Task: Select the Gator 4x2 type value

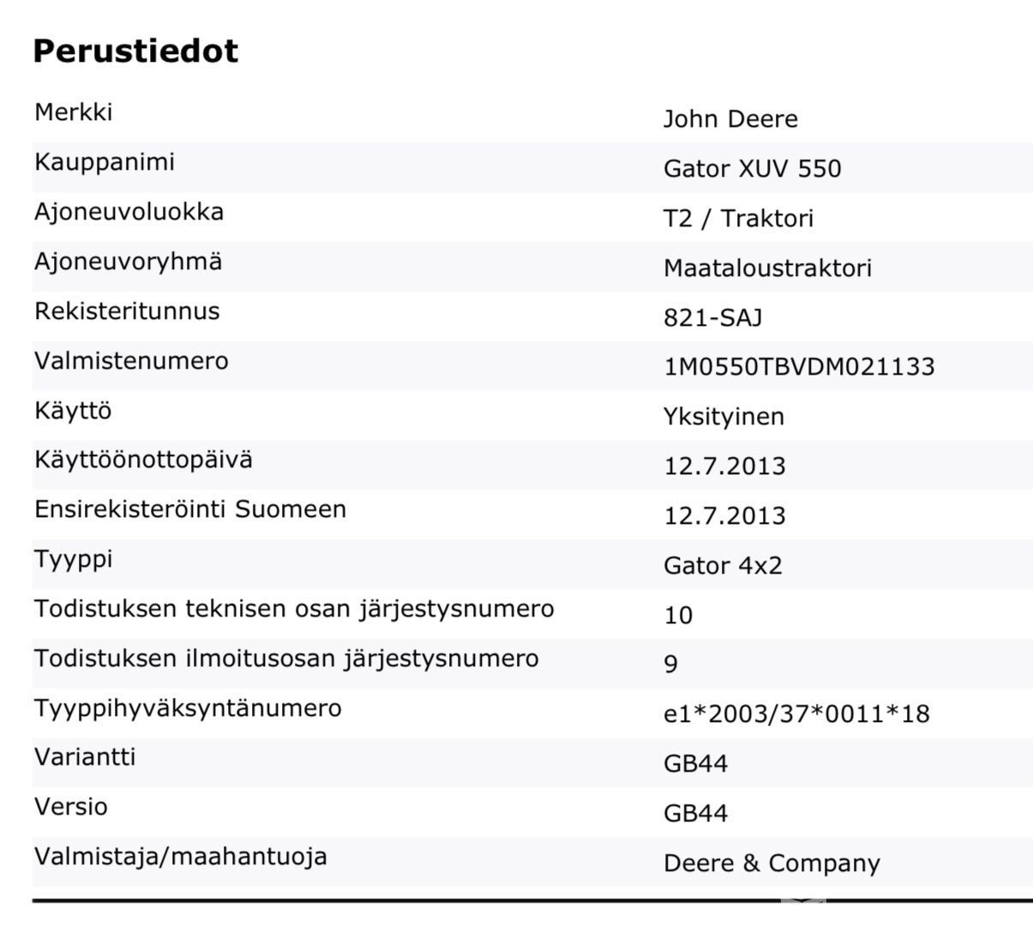Action: (x=723, y=566)
